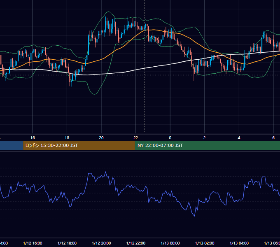The height and width of the screenshot is (247, 280).
Task: Click the NY 22:00-07:00 JST session bar
Action: 207,145
